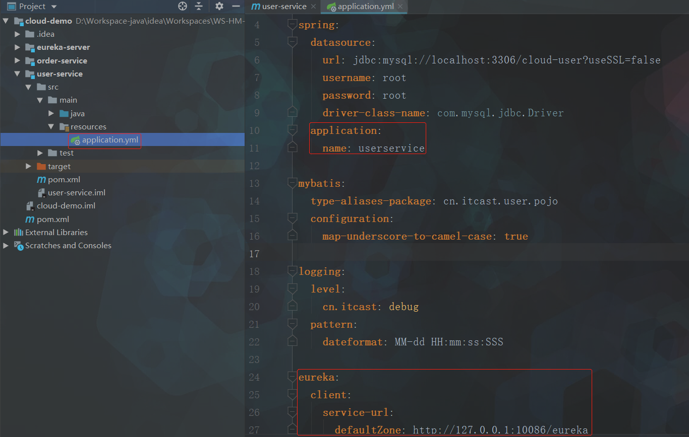This screenshot has width=689, height=437.
Task: Click line number 12 in the gutter
Action: point(254,166)
